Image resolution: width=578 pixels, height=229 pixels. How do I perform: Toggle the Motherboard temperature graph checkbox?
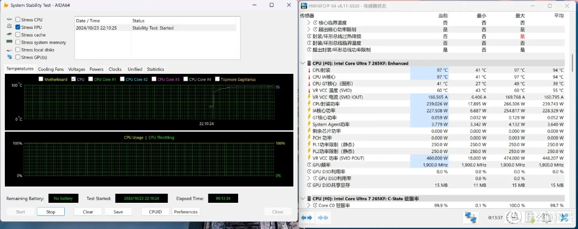[41, 79]
